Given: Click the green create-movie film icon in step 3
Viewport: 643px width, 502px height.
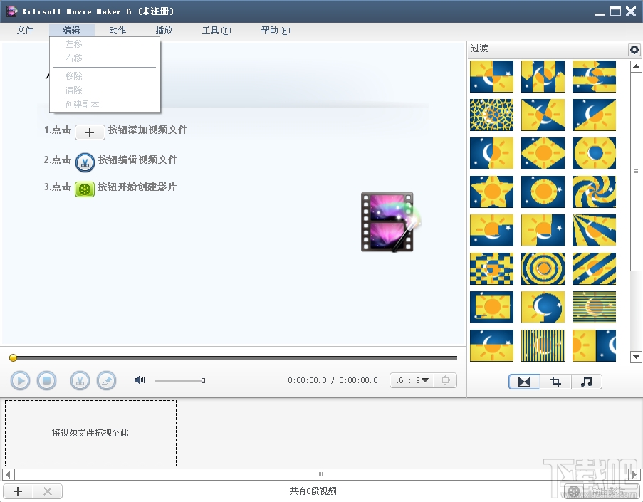Looking at the screenshot, I should [85, 189].
